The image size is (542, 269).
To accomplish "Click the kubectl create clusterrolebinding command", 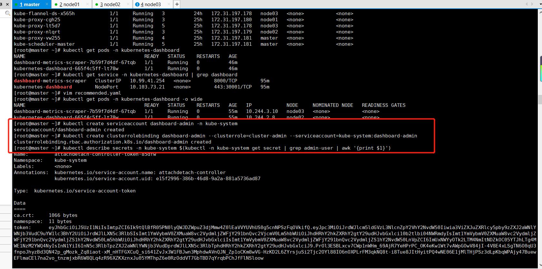I will point(240,136).
